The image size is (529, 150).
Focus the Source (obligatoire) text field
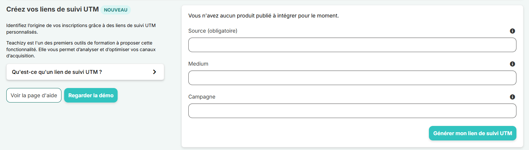pyautogui.click(x=352, y=45)
